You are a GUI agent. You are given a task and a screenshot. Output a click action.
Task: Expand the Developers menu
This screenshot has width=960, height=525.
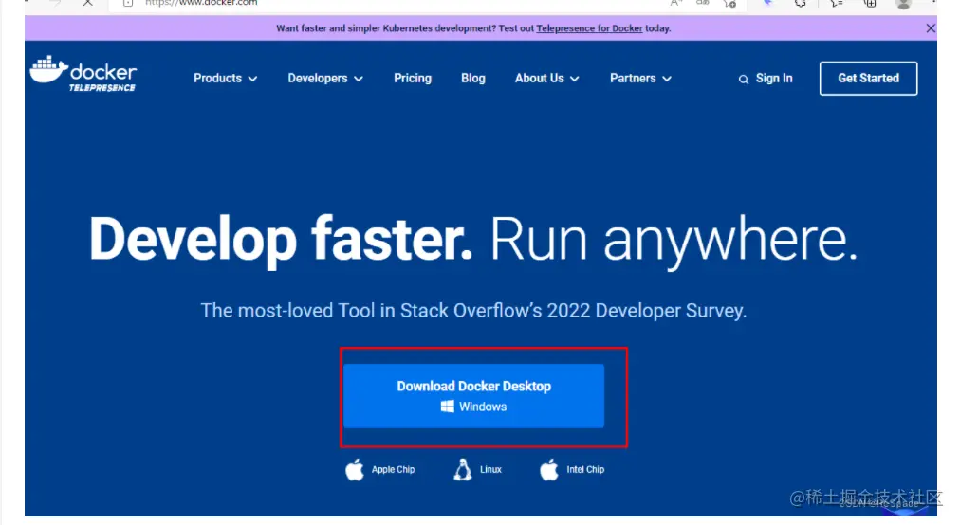[x=325, y=79]
